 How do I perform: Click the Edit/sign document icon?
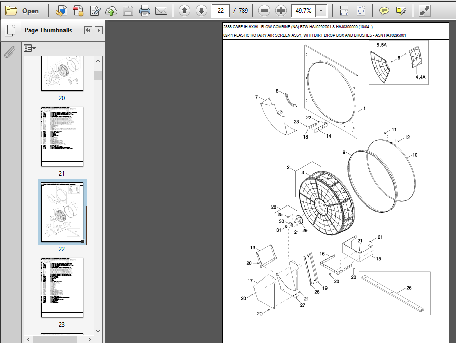click(95, 11)
